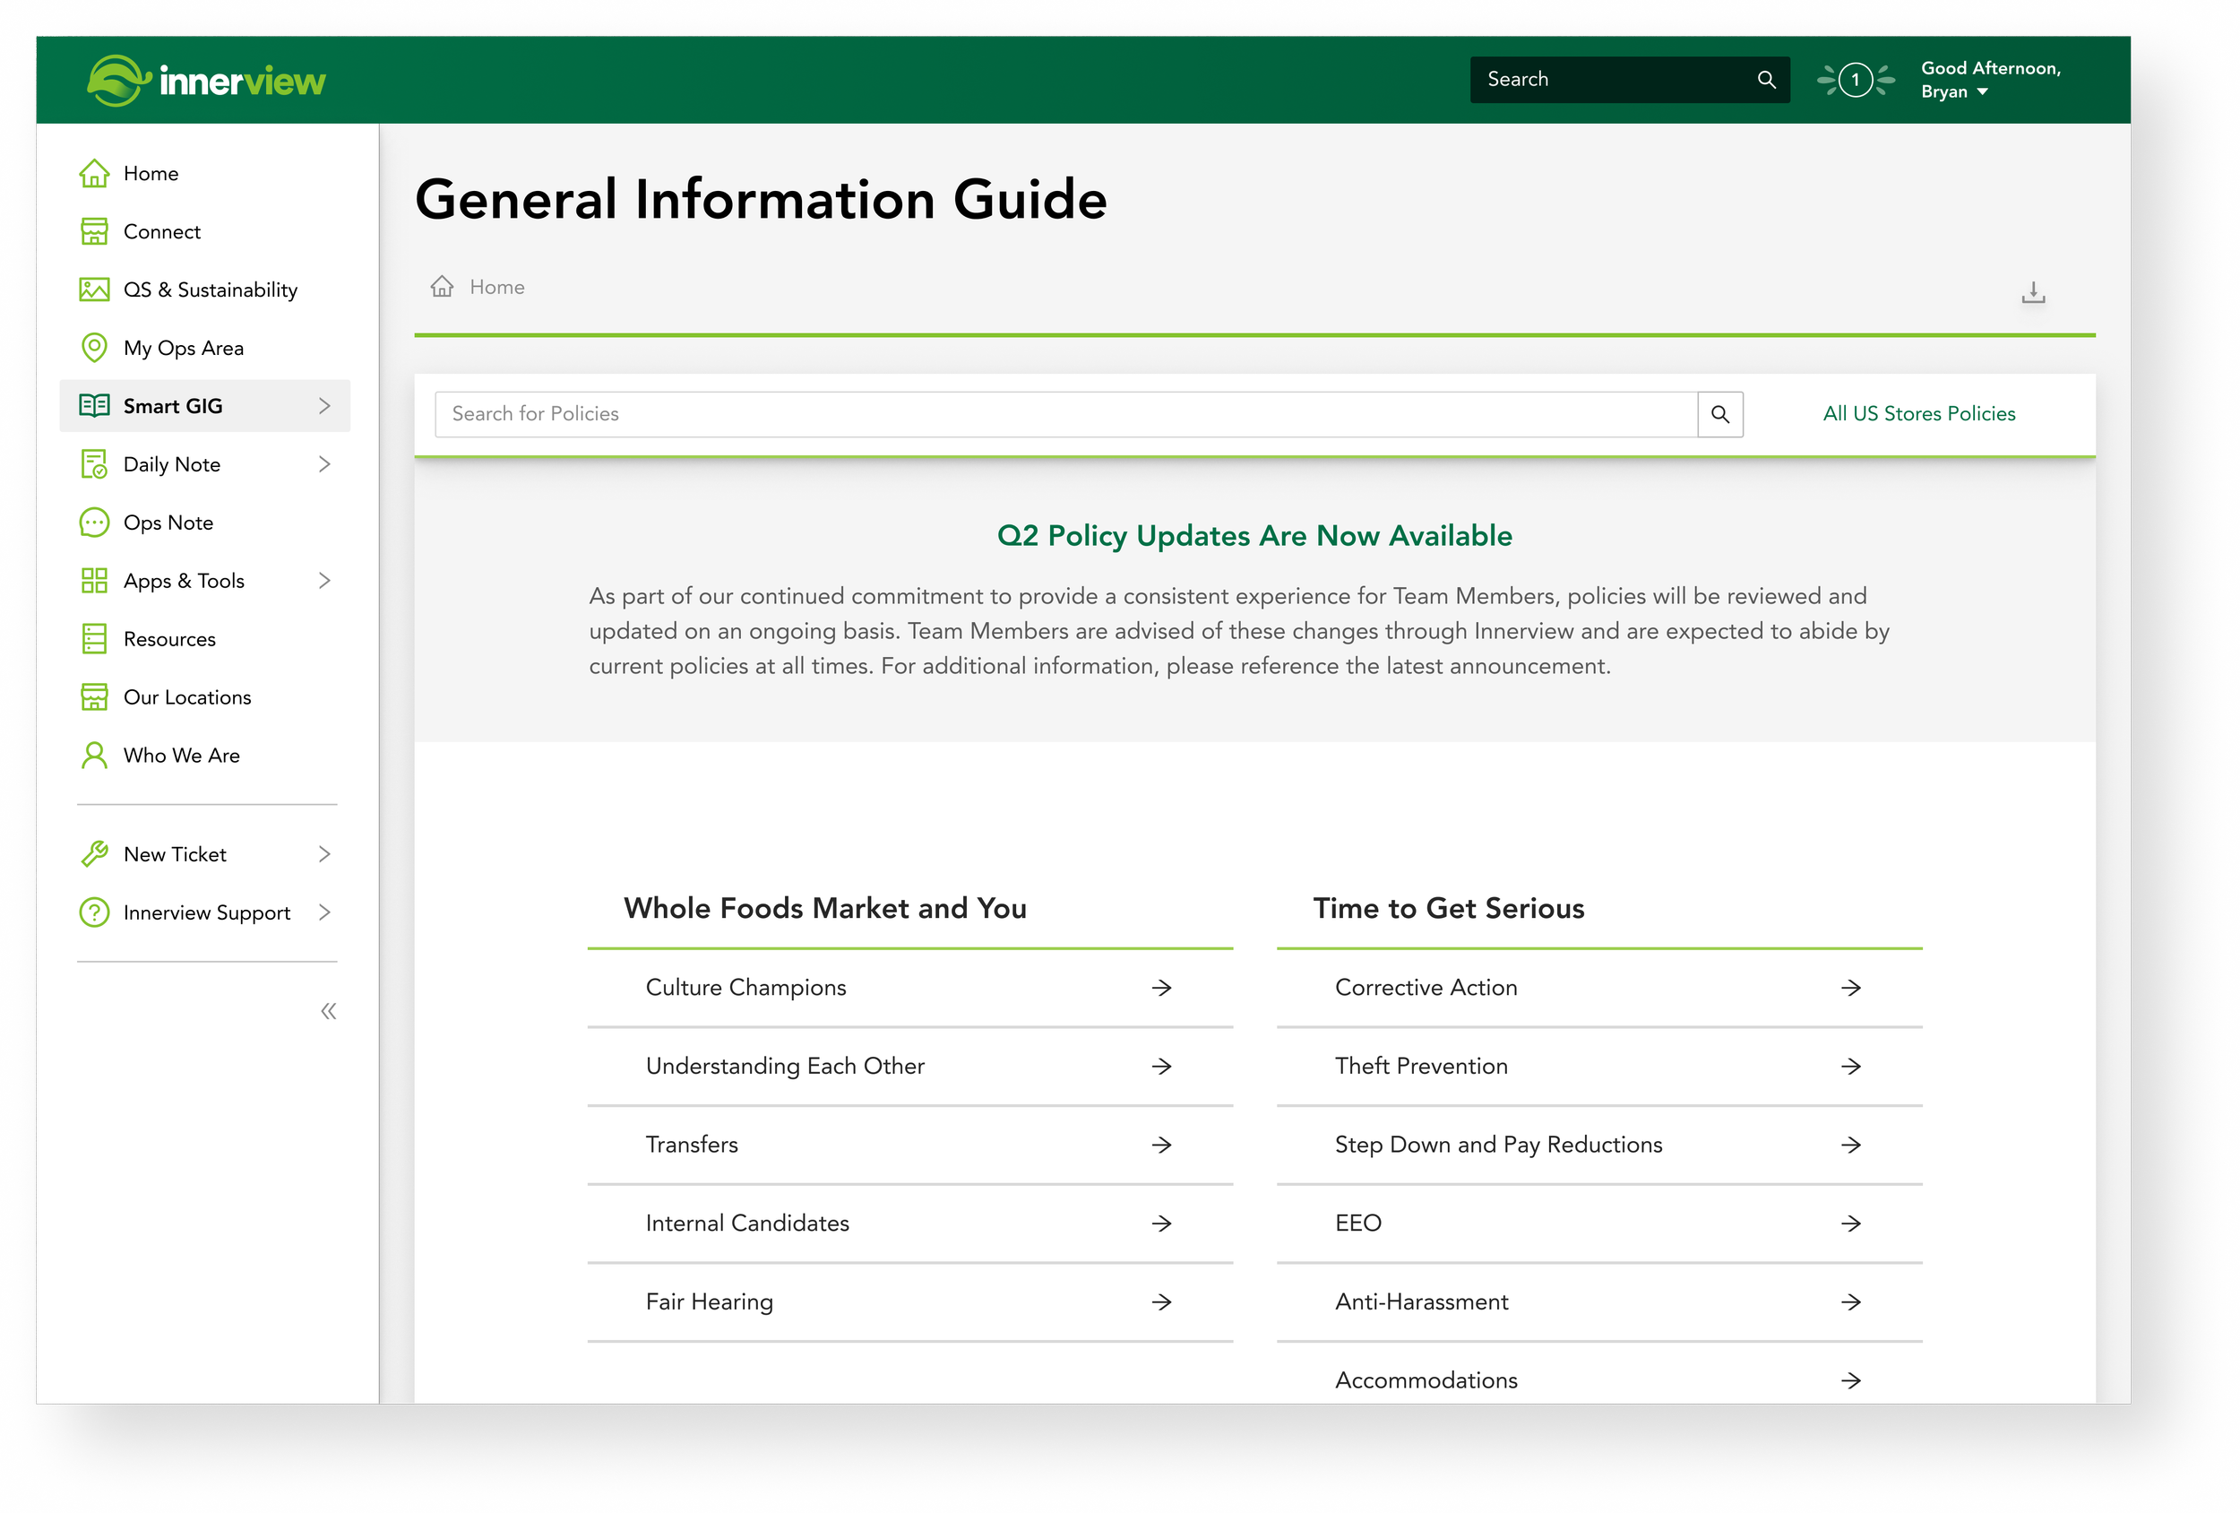Viewport: 2240px width, 1513px height.
Task: Expand Apps & Tools submenu chevron
Action: point(325,581)
